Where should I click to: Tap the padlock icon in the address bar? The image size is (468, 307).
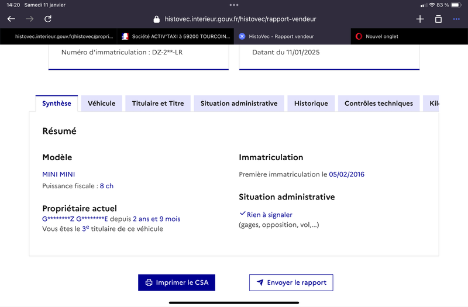tap(156, 19)
